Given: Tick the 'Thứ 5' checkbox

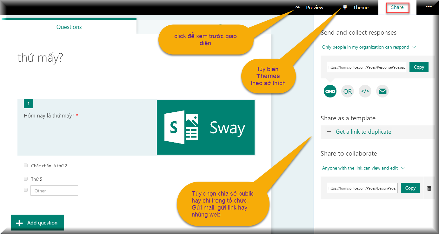Looking at the screenshot, I should 26,179.
